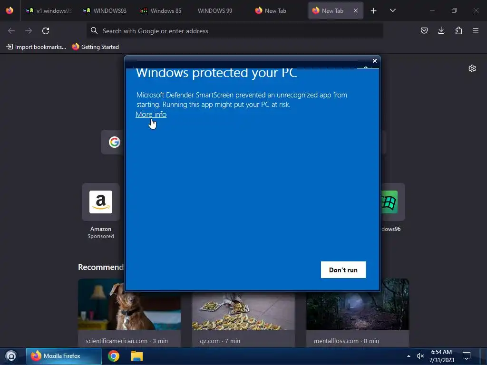Screen dimensions: 487x365
Task: Click the muted volume tray icon
Action: click(x=420, y=356)
